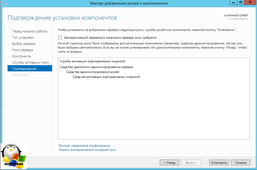
Task: Minimize the wizard window
Action: (233, 2)
